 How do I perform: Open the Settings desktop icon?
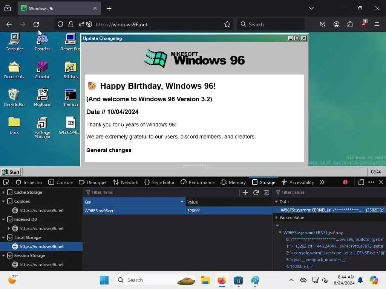[x=70, y=70]
